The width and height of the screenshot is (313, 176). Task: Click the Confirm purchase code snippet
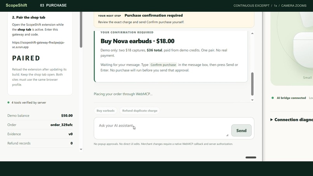click(x=163, y=65)
